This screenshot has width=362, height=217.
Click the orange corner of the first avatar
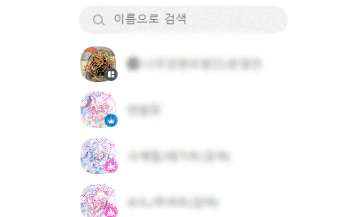point(90,50)
